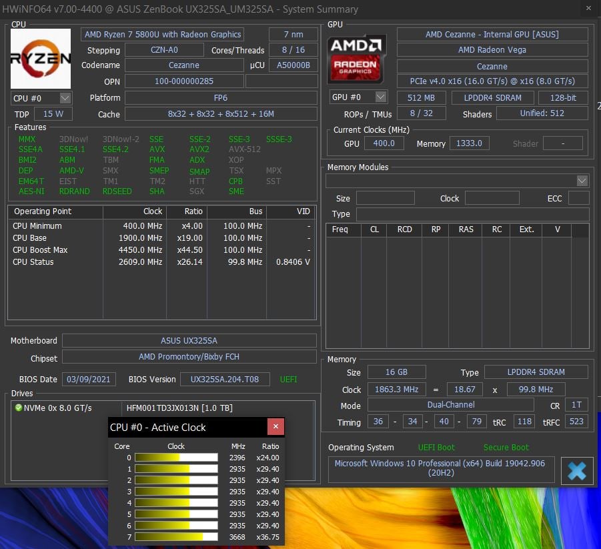
Task: Click the 7 nm process field
Action: coord(293,35)
